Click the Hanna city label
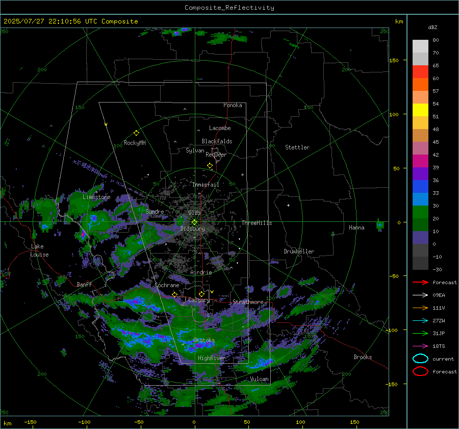Image resolution: width=459 pixels, height=429 pixels. (356, 228)
